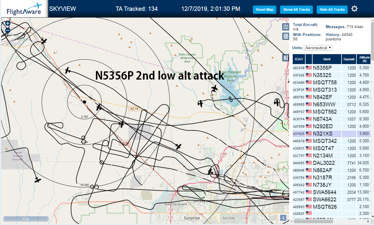Click left arrow of horizontal scrollbar
This screenshot has width=374, height=225.
291,221
